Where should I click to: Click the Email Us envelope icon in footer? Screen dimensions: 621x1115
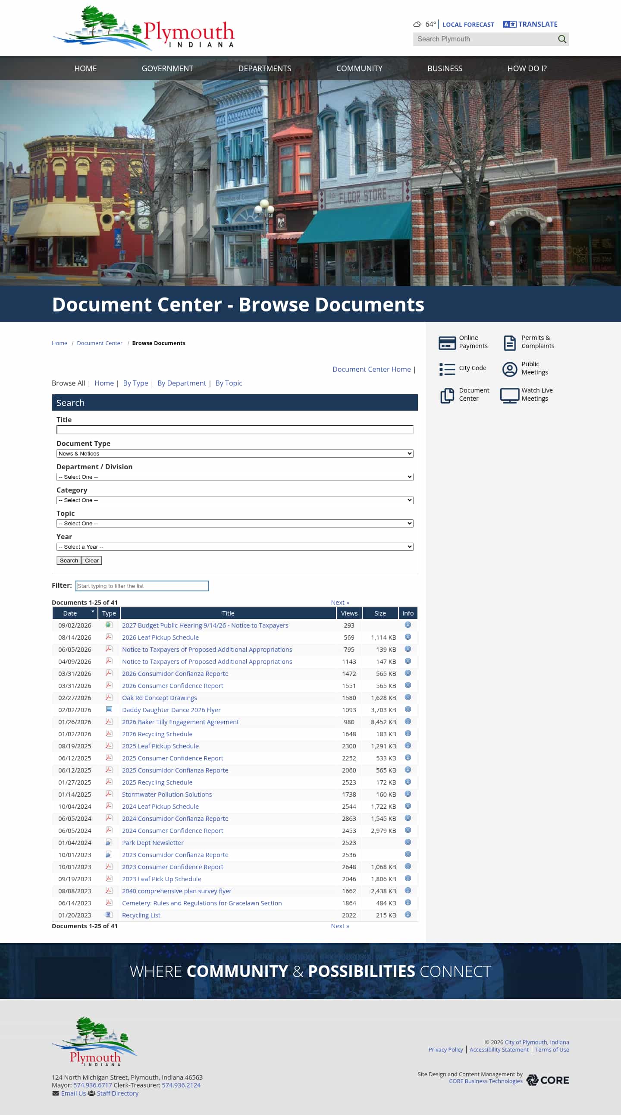coord(55,1093)
